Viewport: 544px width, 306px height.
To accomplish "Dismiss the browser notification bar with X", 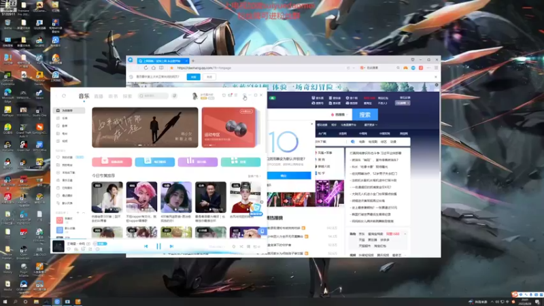I will click(436, 77).
